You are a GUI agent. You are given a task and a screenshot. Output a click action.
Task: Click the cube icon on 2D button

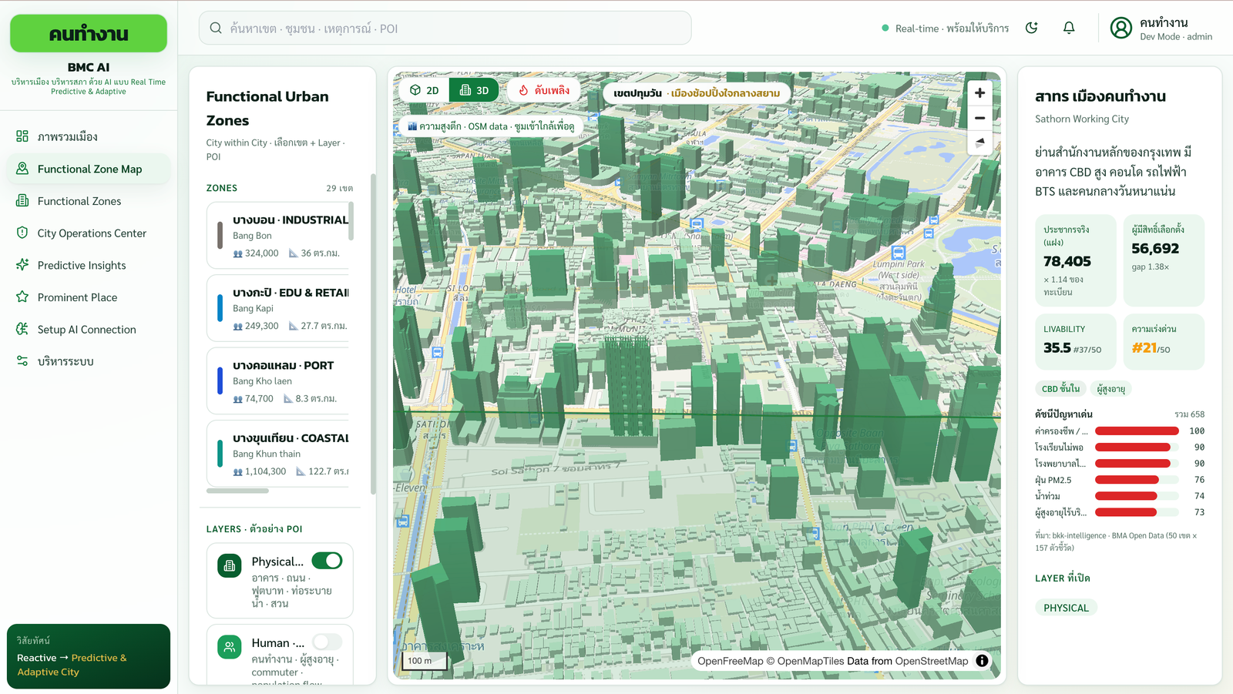[415, 90]
